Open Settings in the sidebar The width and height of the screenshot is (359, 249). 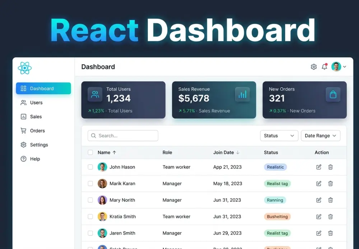pyautogui.click(x=34, y=145)
